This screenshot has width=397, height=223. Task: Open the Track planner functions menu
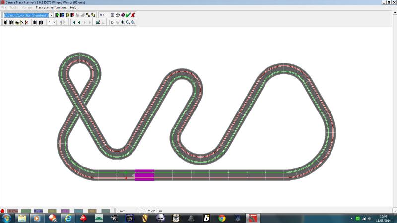coord(51,8)
